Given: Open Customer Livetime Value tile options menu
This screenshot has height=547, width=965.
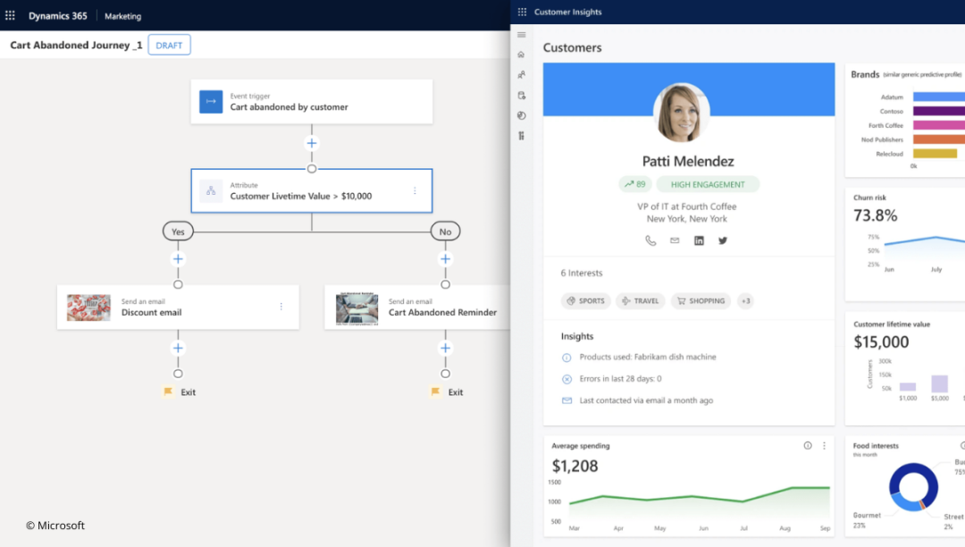Looking at the screenshot, I should (x=415, y=190).
